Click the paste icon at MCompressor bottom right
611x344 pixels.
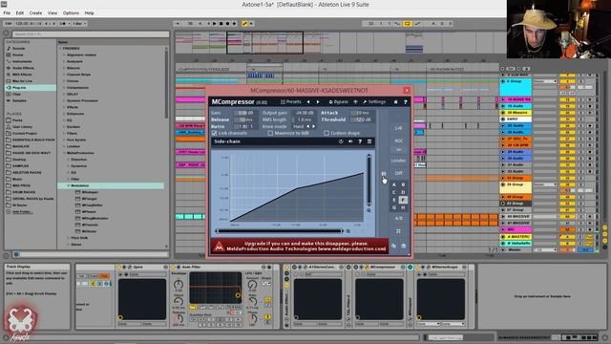403,247
